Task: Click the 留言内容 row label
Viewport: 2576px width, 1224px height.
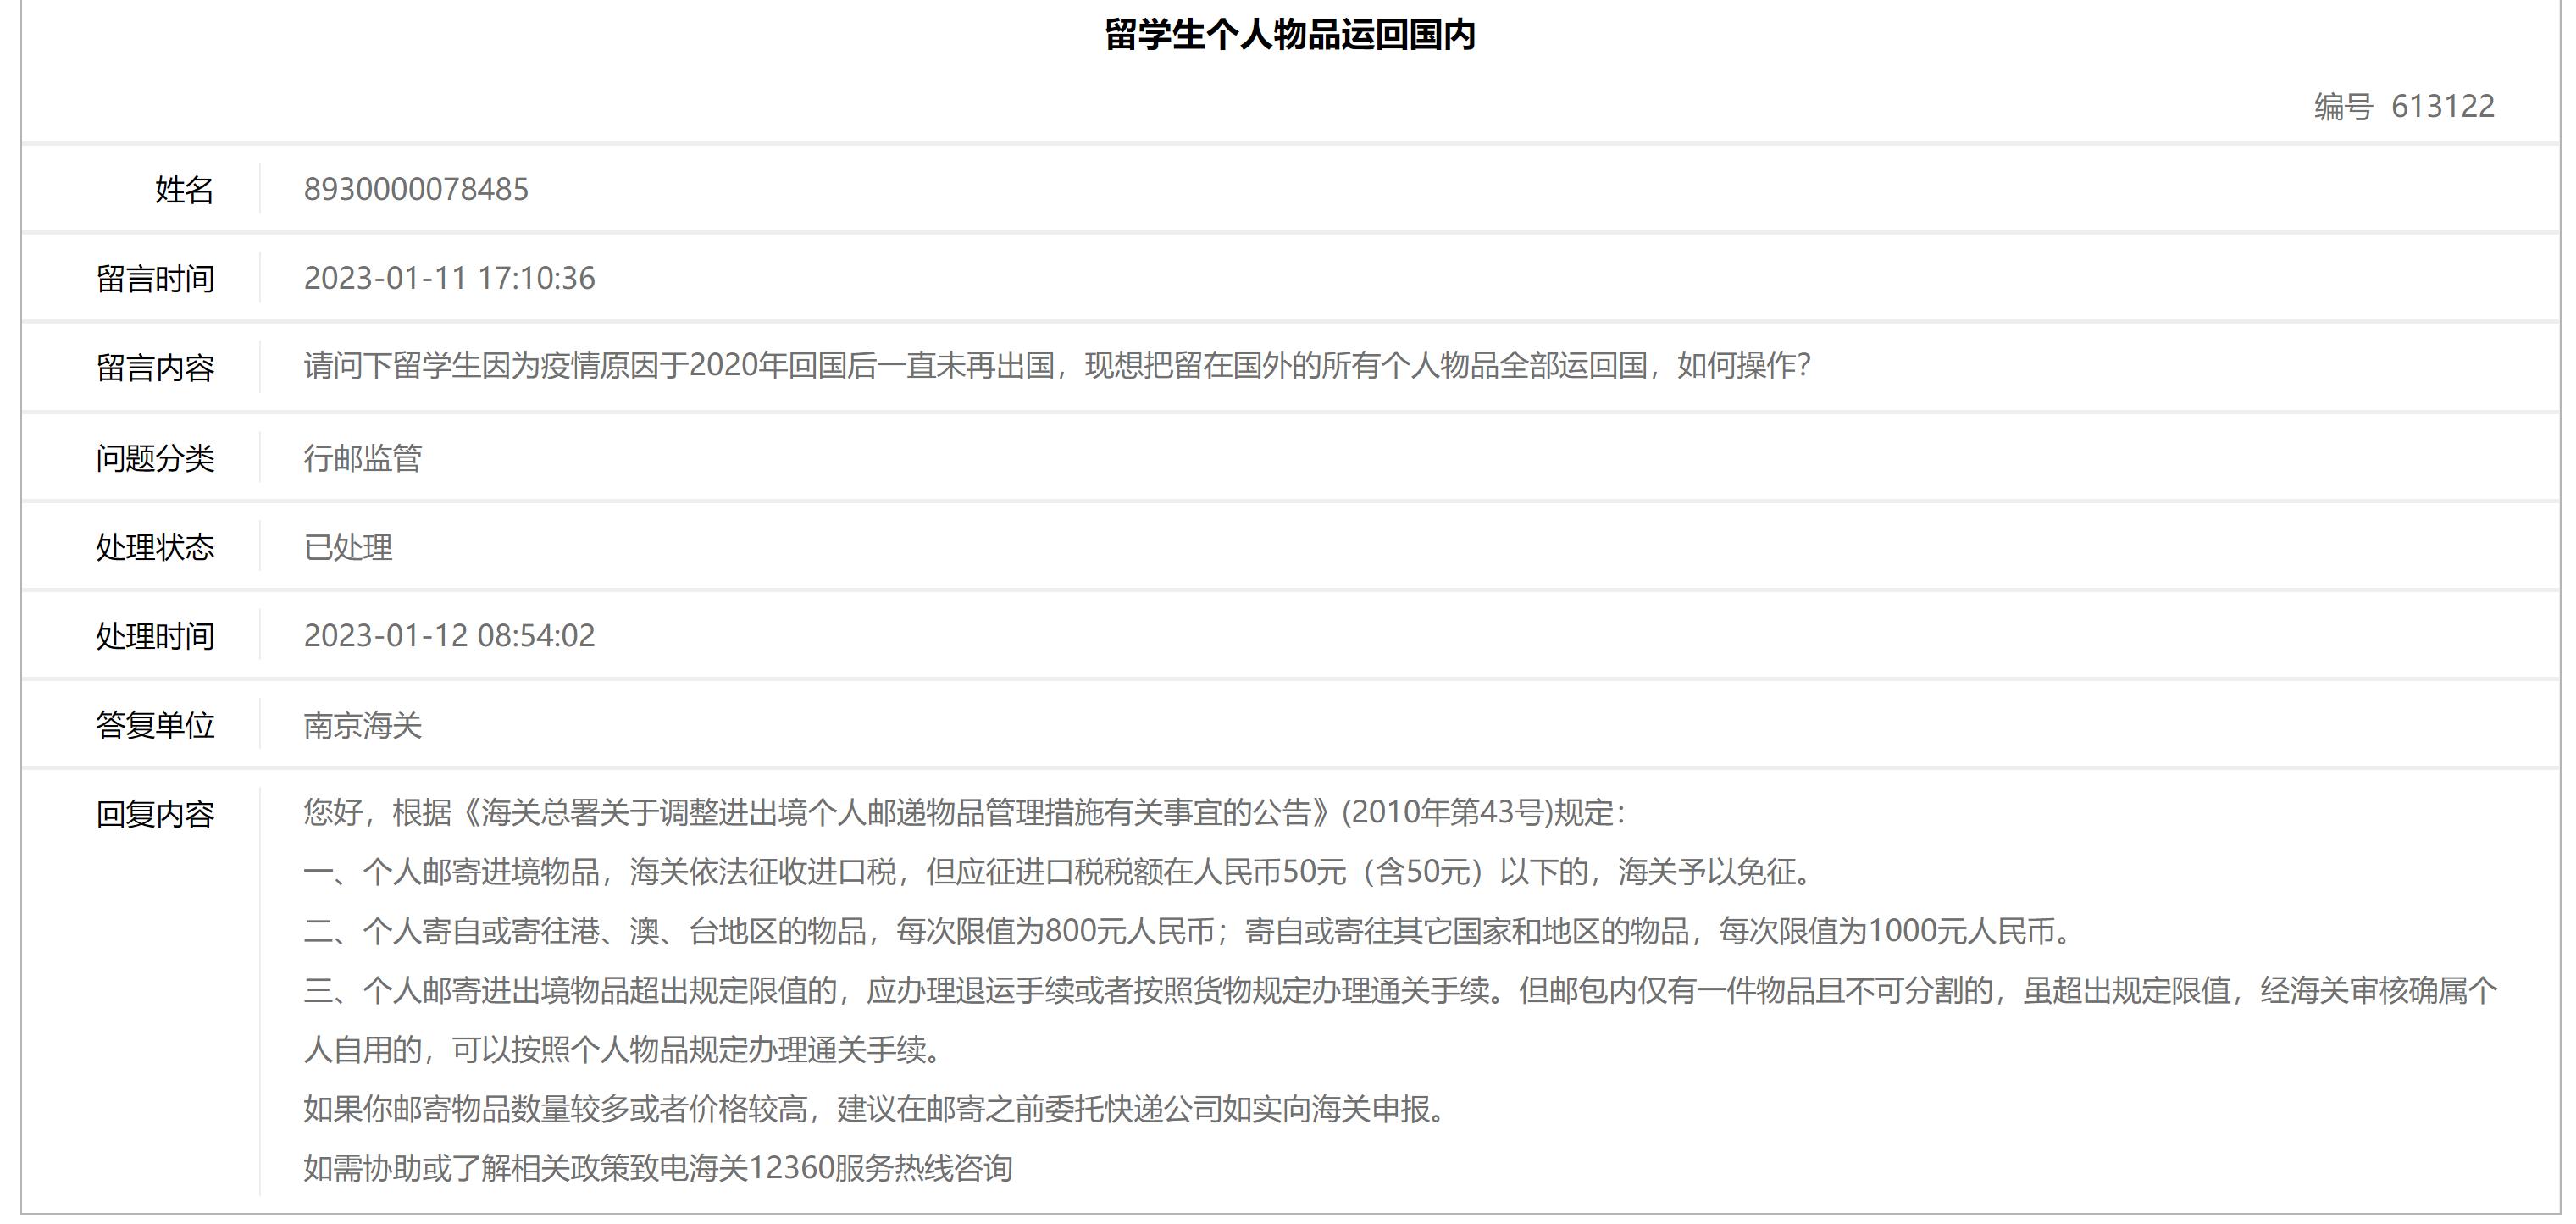Action: pos(157,367)
